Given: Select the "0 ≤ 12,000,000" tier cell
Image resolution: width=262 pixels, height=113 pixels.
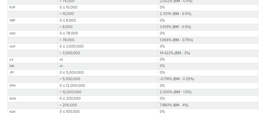Looking at the screenshot, I should point(72,86).
